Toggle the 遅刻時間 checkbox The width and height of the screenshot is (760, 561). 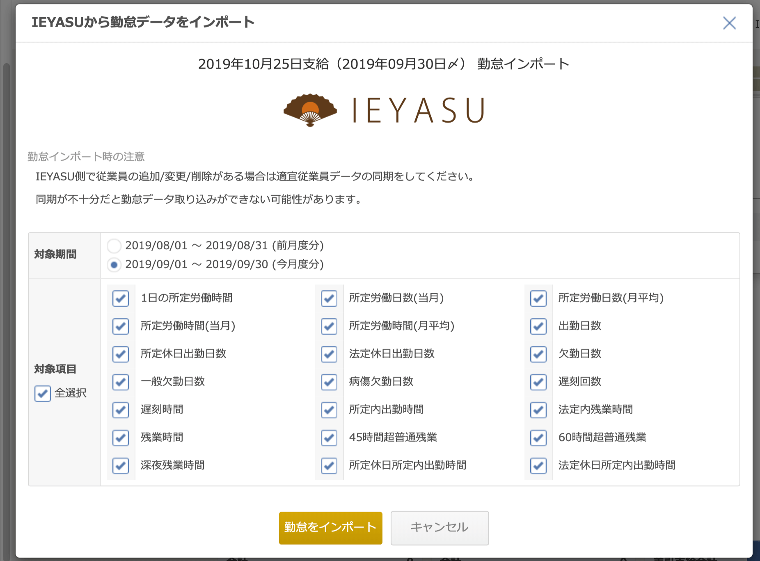coord(121,410)
